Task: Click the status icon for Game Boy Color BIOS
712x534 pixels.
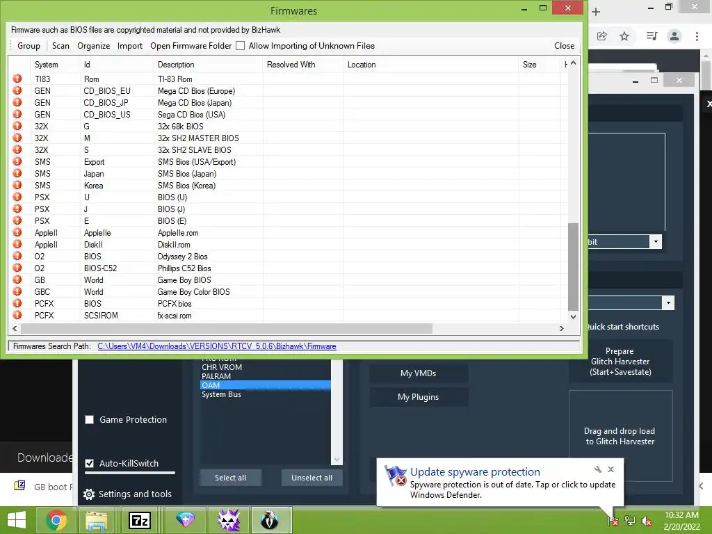Action: (x=17, y=291)
